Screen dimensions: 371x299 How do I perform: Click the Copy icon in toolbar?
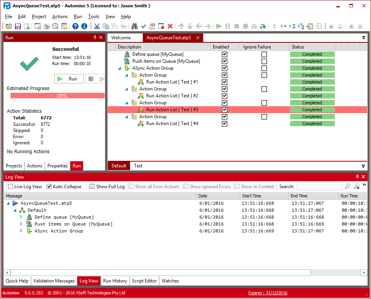106,26
